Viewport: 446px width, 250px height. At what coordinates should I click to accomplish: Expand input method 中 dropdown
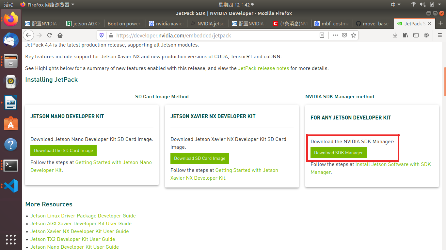[x=395, y=5]
